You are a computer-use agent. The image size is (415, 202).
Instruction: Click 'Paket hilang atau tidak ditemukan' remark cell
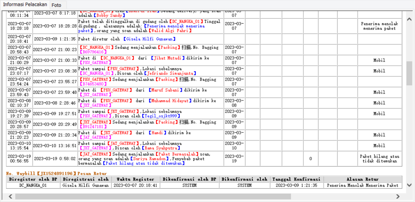coord(380,159)
